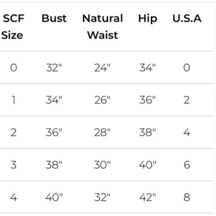The height and width of the screenshot is (216, 216).
Task: Click the 32" bust value for size 0
Action: [54, 68]
